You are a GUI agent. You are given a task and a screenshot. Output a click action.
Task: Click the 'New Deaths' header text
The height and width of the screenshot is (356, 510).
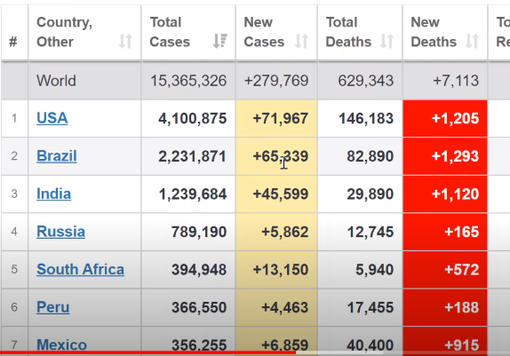[434, 32]
